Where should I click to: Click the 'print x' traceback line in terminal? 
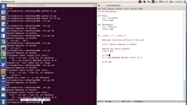point(16,75)
